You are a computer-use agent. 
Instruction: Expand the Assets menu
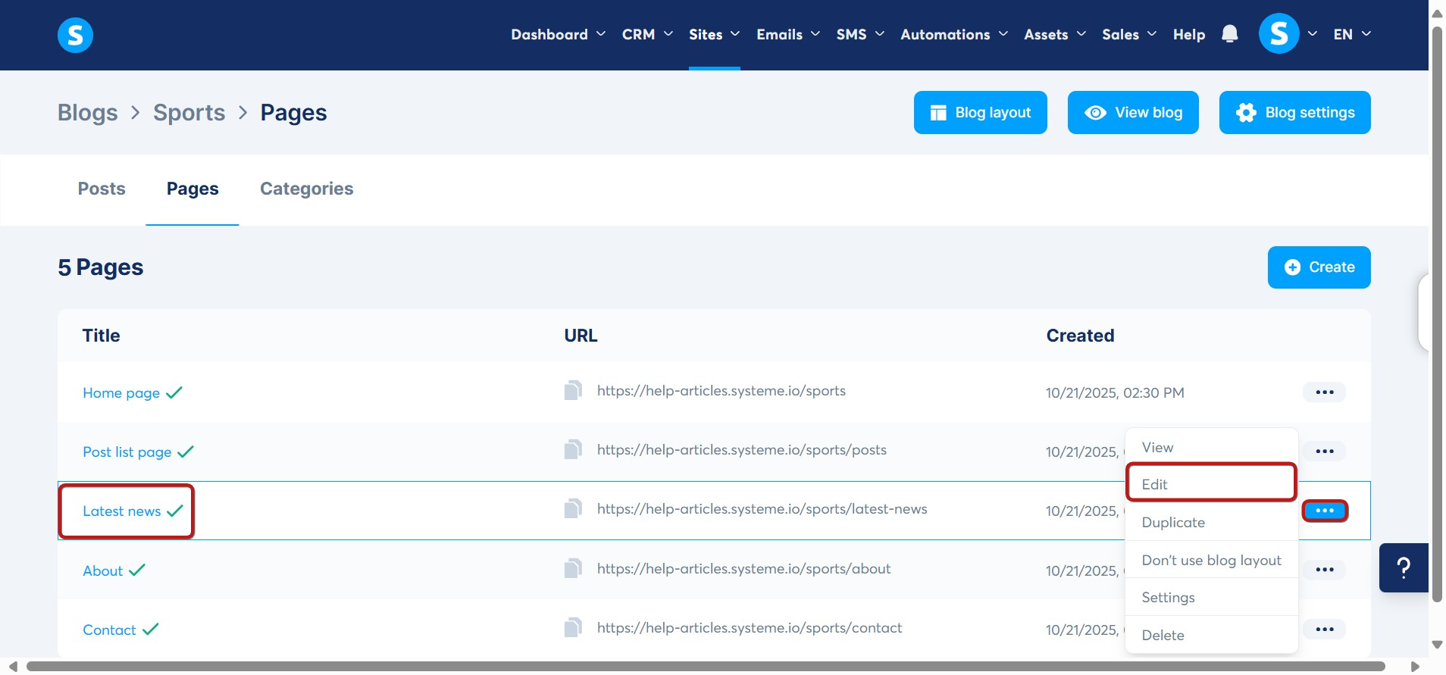pyautogui.click(x=1055, y=34)
